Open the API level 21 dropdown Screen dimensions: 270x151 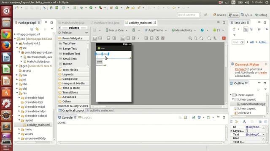219,30
